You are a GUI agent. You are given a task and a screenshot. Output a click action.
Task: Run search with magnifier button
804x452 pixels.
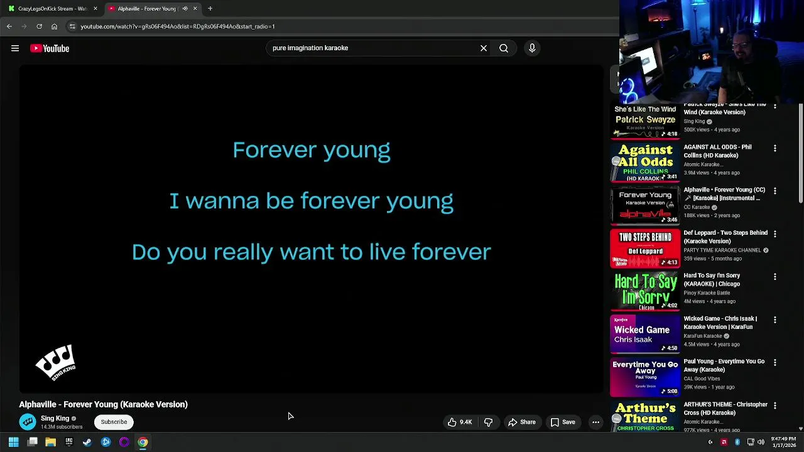[504, 48]
